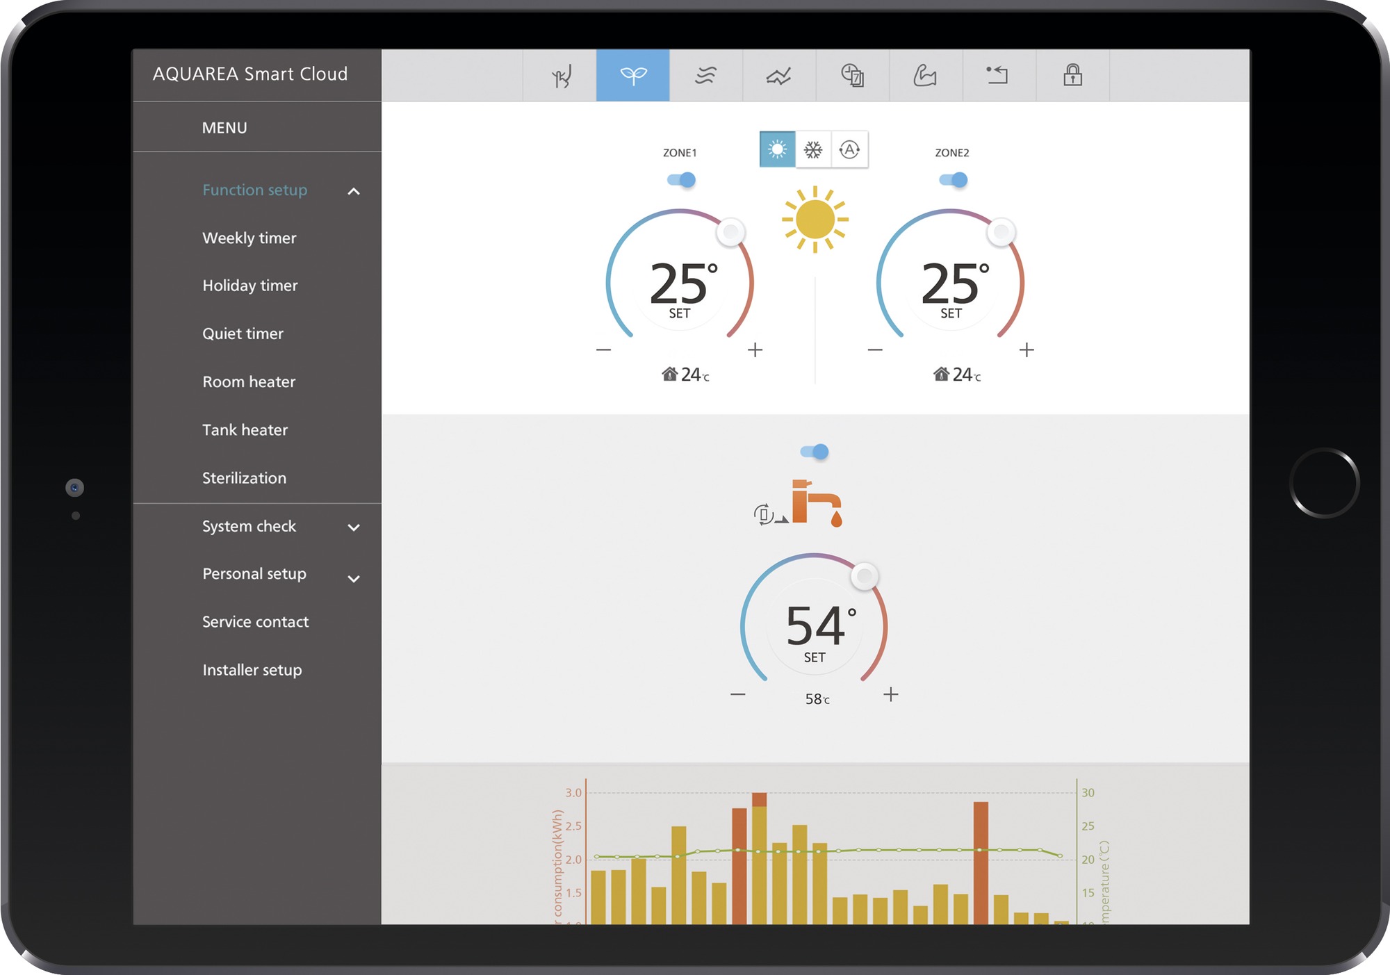Click the MENU header
Image resolution: width=1390 pixels, height=975 pixels.
pyautogui.click(x=224, y=128)
